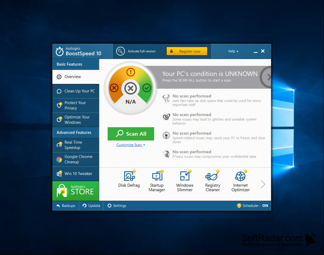Open the Auslogics STORE banner
Image resolution: width=324 pixels, height=255 pixels.
pos(76,191)
